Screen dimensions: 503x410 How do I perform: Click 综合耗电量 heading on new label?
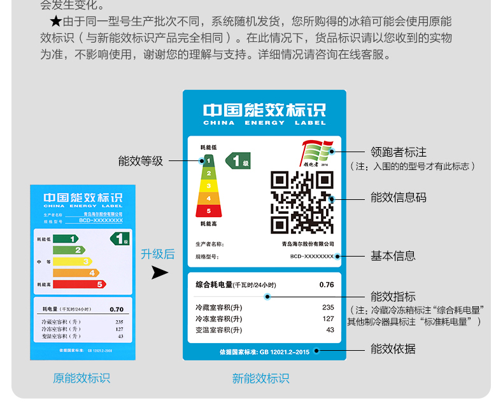coord(214,285)
